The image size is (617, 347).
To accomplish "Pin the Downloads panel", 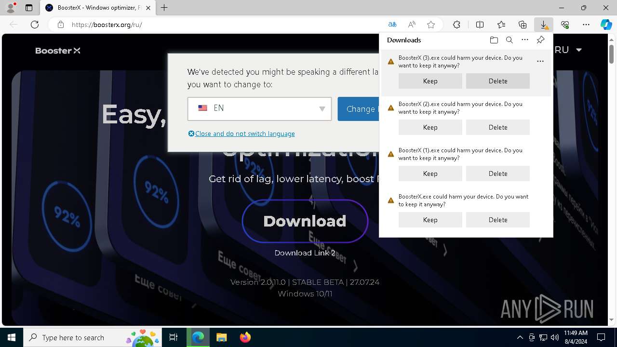I will pos(540,40).
